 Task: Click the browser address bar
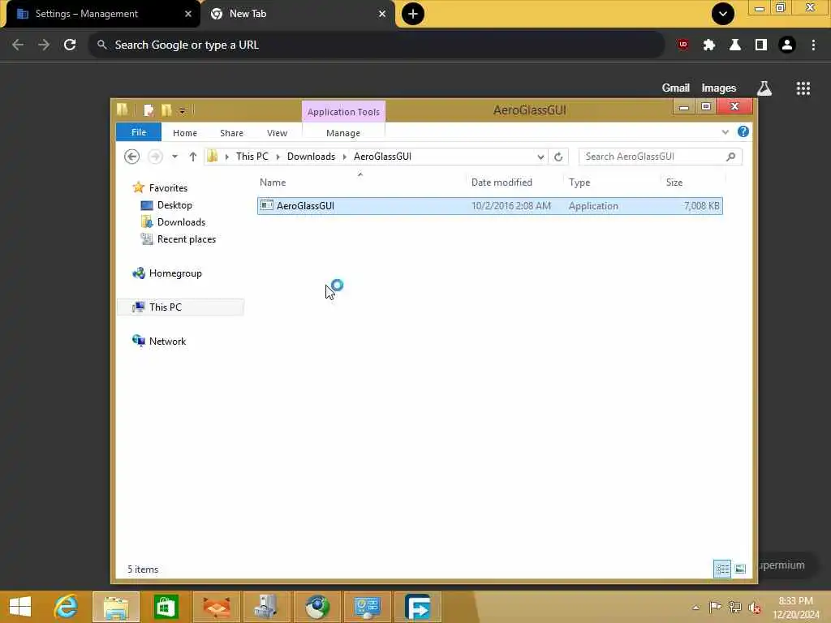(377, 45)
